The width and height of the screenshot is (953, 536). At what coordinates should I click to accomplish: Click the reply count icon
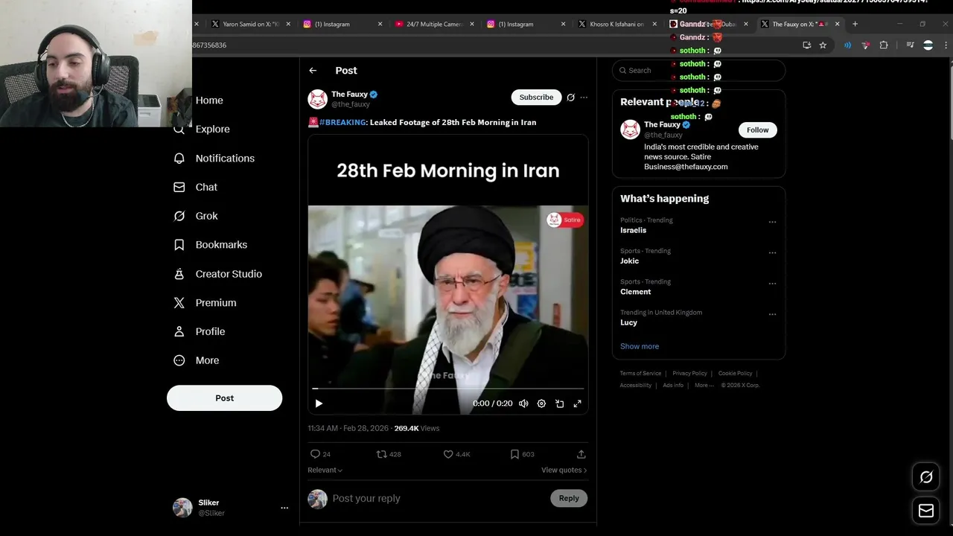coord(315,454)
